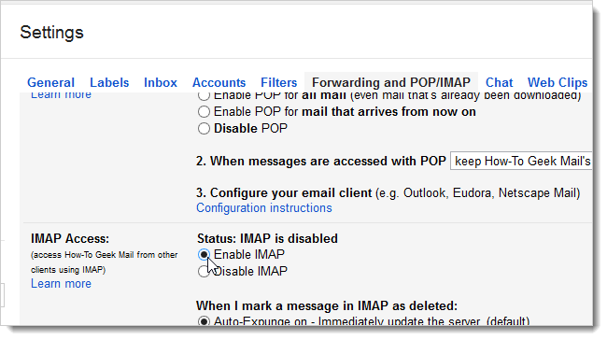Open the Configuration instructions link

click(264, 208)
